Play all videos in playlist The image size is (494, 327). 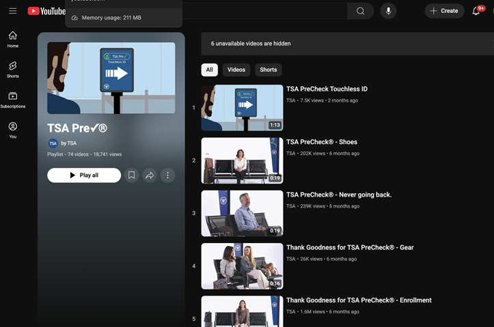84,175
